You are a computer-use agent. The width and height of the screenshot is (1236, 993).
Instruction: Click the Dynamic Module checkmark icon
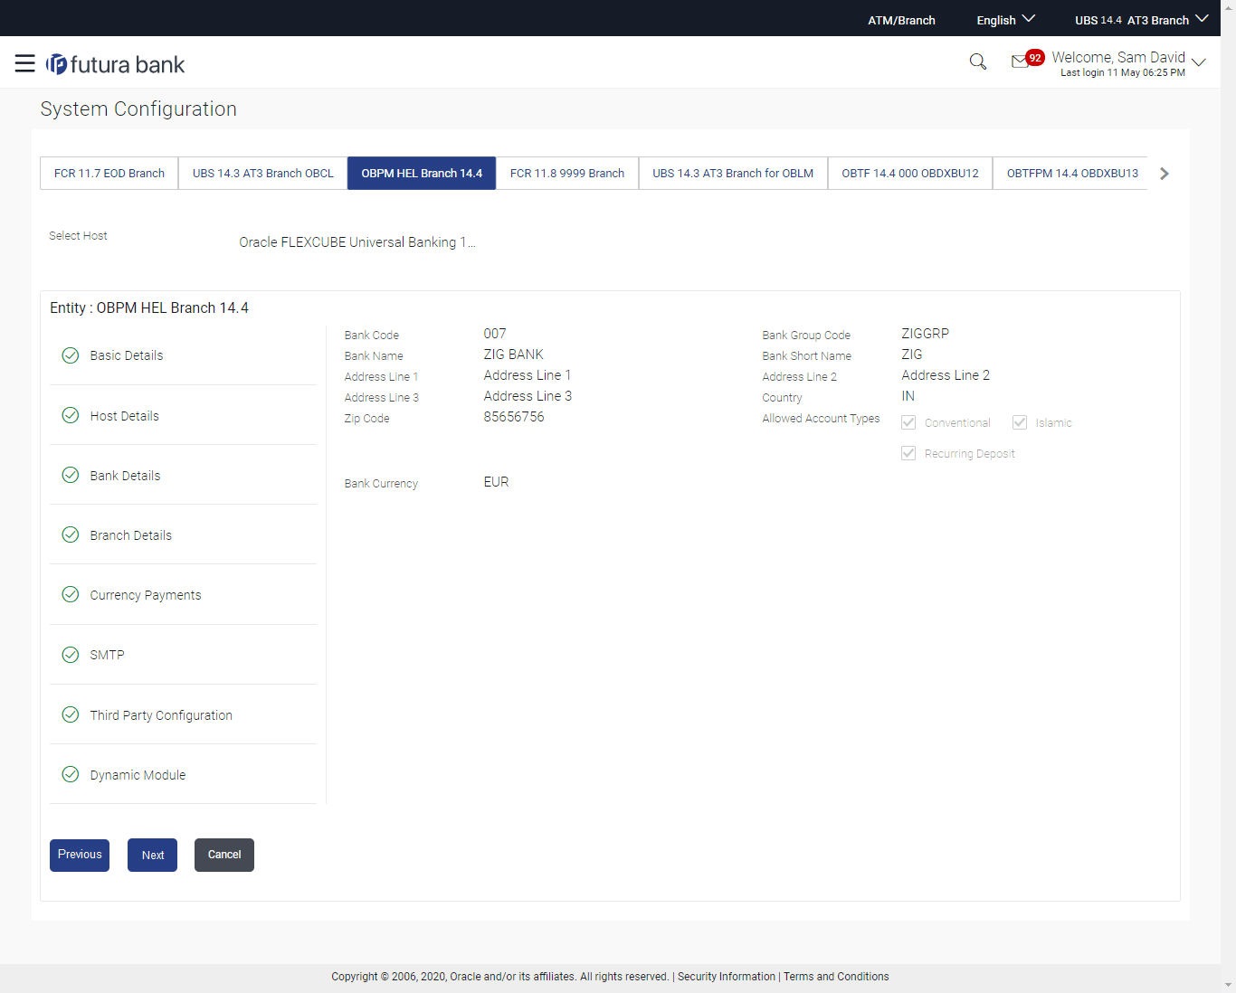click(71, 774)
